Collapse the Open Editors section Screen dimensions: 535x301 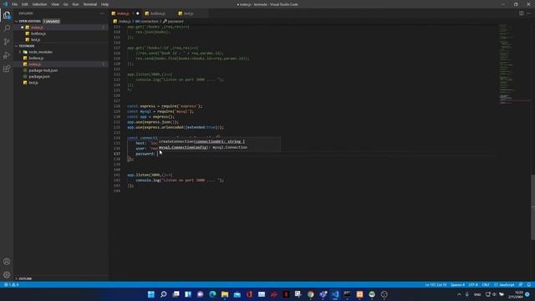tap(29, 21)
